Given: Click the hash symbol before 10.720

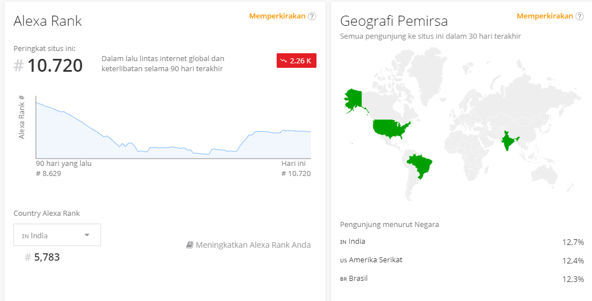Looking at the screenshot, I should [19, 66].
